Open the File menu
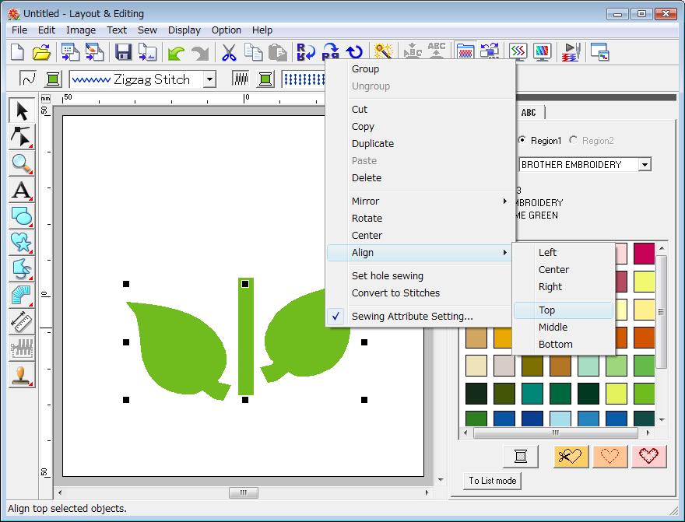This screenshot has width=685, height=522. pyautogui.click(x=19, y=30)
